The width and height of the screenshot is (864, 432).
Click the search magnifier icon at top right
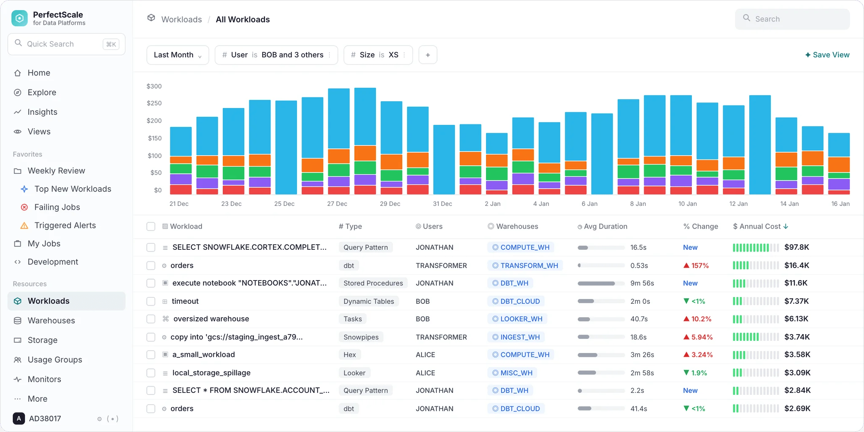click(746, 18)
